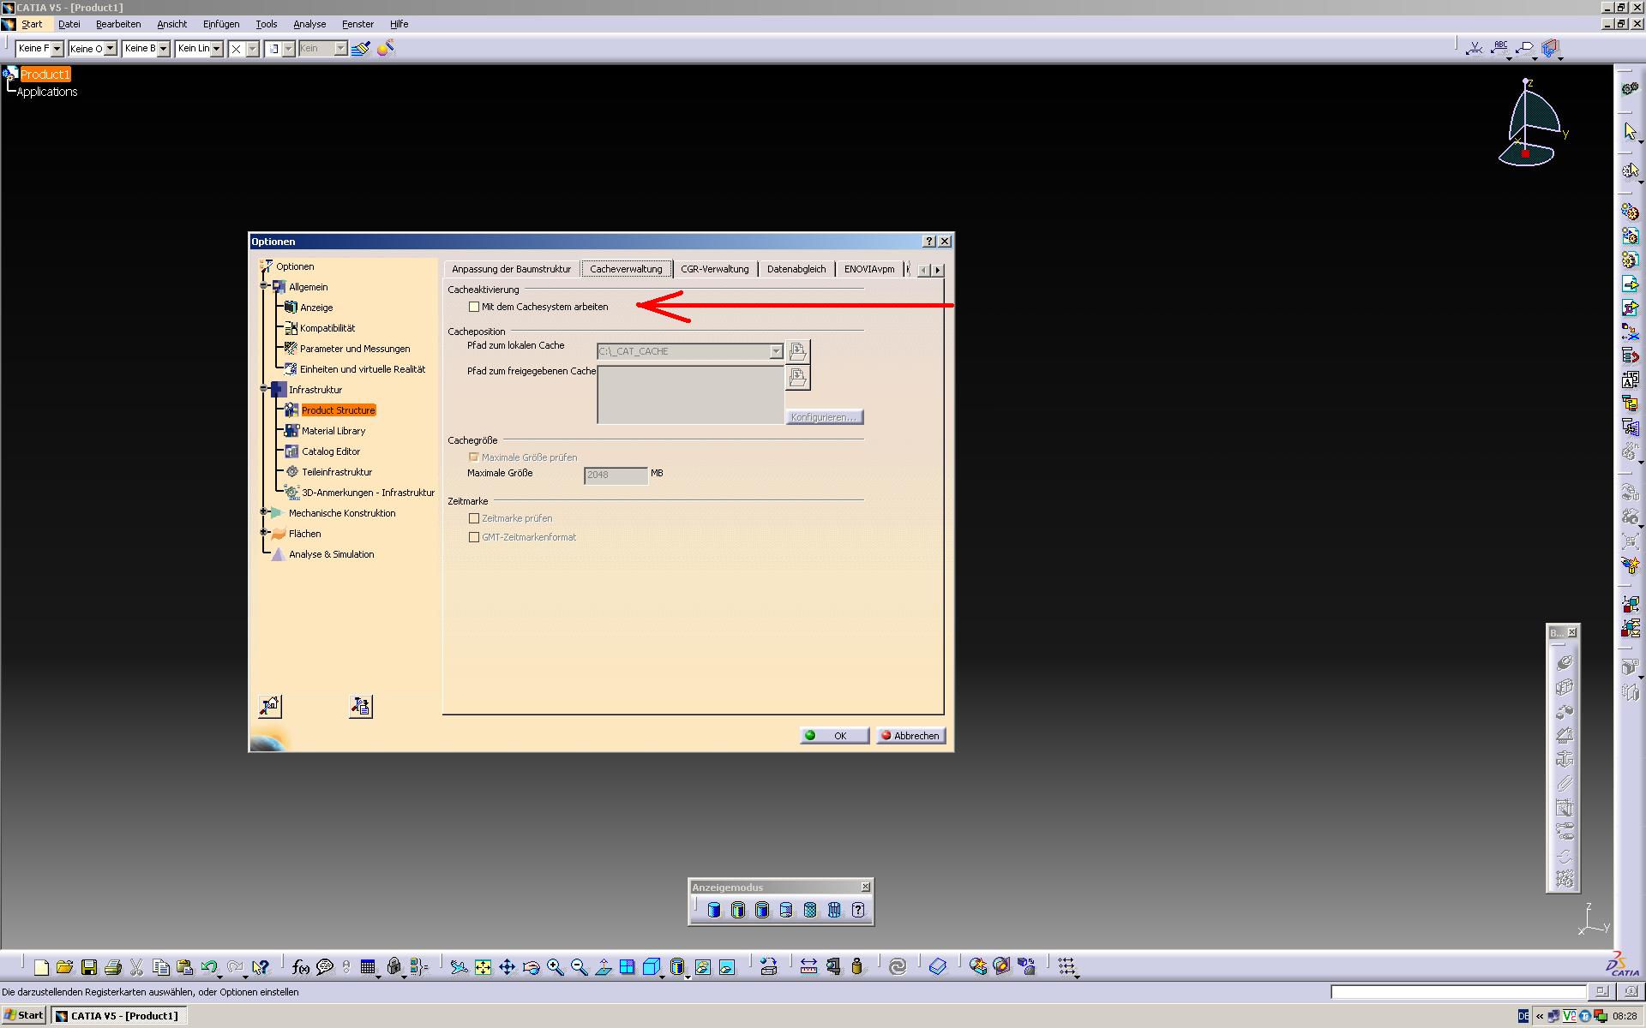Open the 'Keine F' dropdown

pos(57,49)
